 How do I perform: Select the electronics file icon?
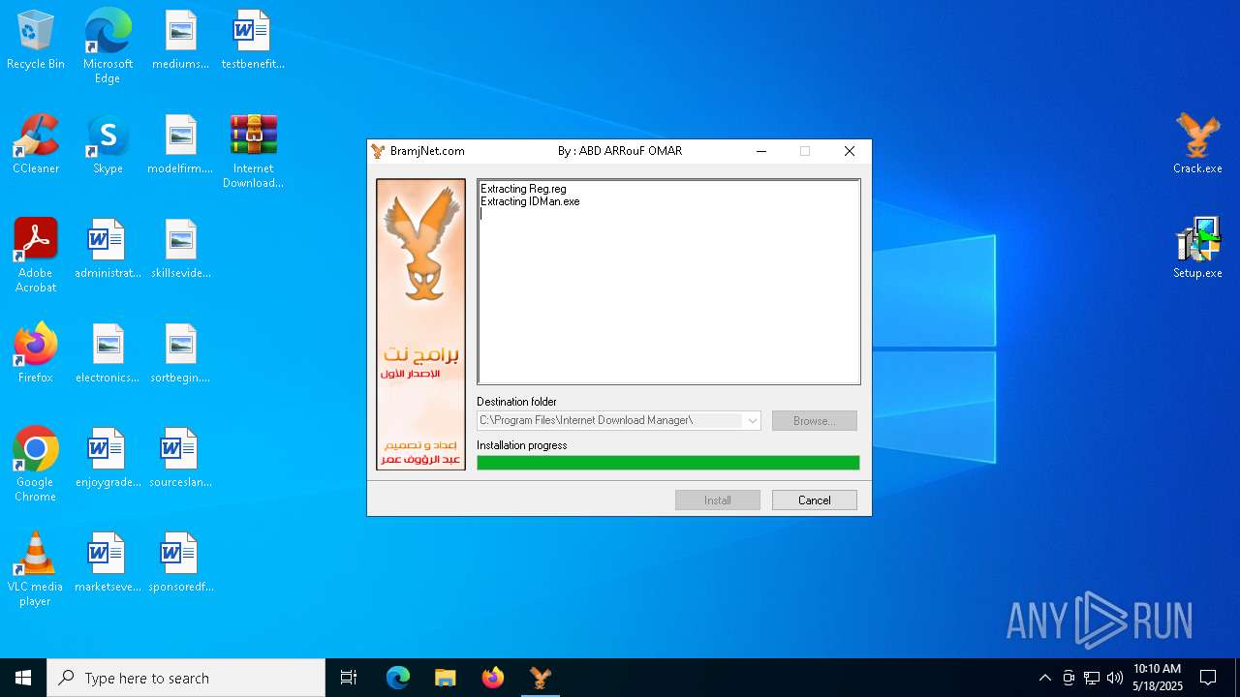[108, 354]
